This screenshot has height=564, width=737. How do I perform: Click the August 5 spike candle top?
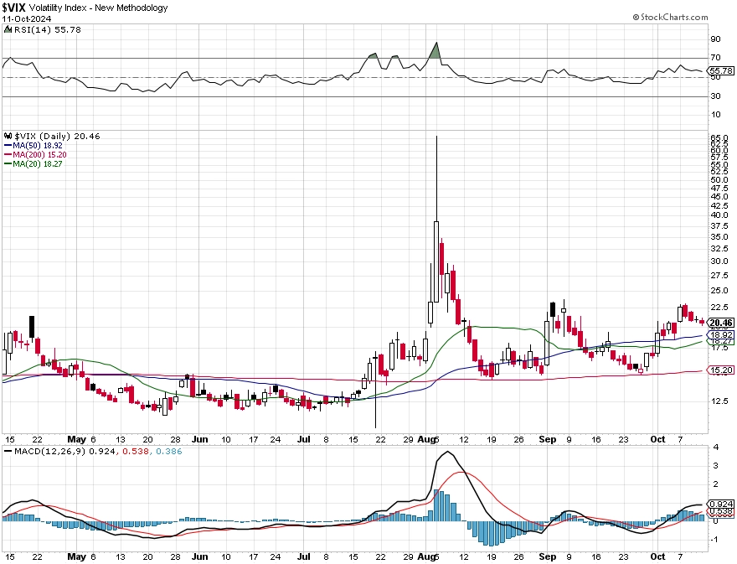coord(436,137)
